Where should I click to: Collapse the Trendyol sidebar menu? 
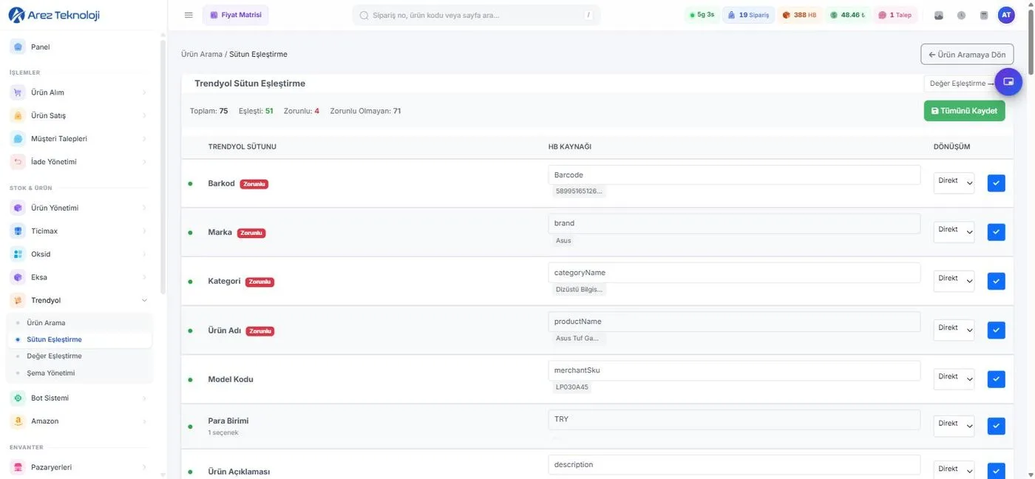tap(79, 300)
